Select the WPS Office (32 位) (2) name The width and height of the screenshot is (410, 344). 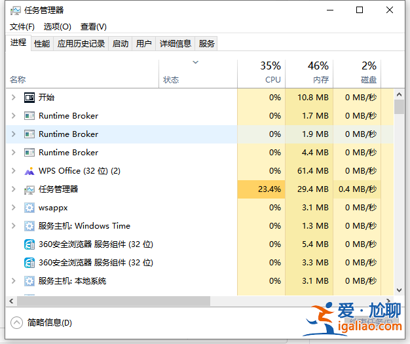tap(79, 171)
